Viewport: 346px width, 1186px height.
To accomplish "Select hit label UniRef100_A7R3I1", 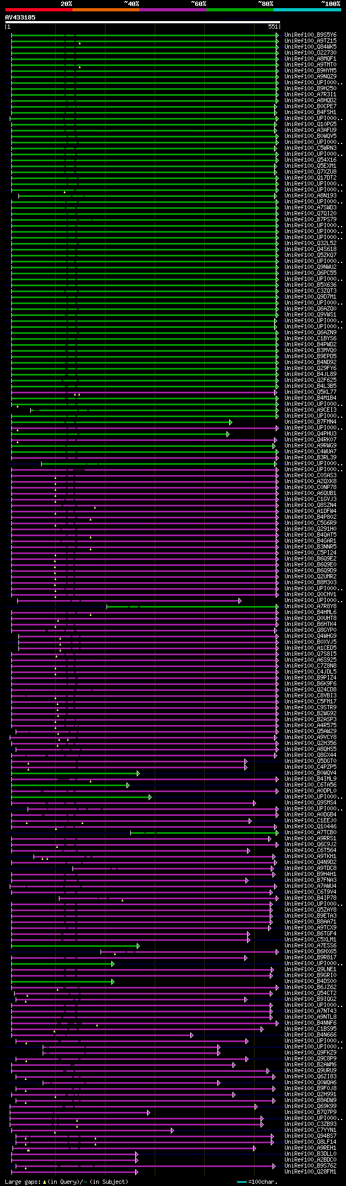I will pos(310,94).
